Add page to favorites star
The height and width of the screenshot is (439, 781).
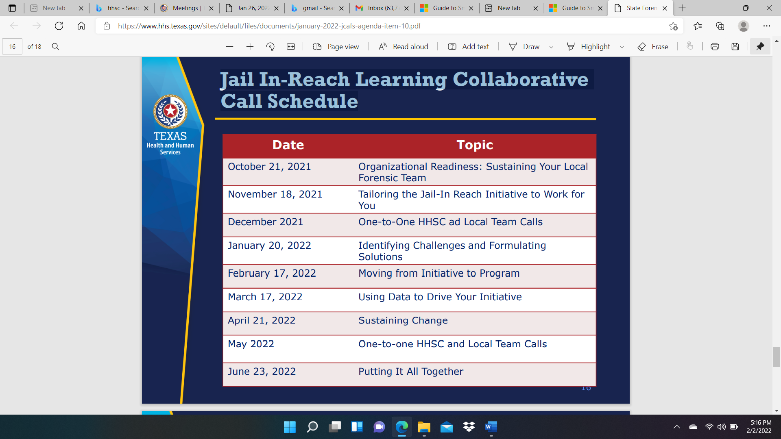coord(673,26)
